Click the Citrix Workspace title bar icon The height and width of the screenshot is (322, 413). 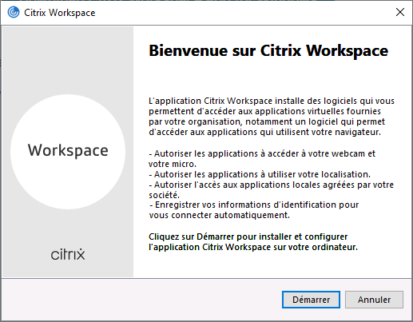14,12
